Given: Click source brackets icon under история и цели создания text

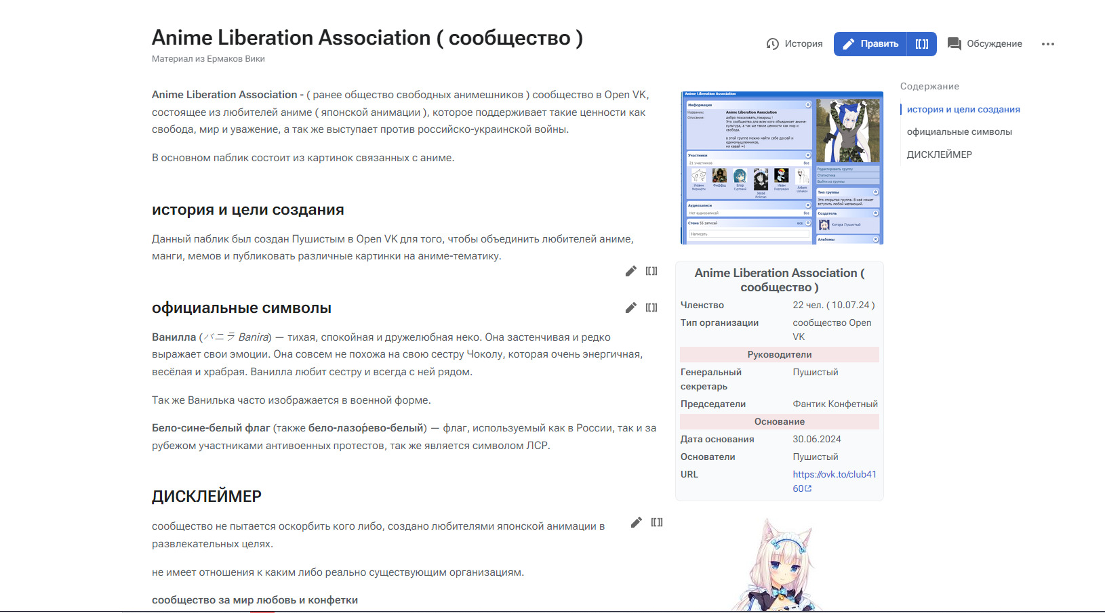Looking at the screenshot, I should [651, 271].
